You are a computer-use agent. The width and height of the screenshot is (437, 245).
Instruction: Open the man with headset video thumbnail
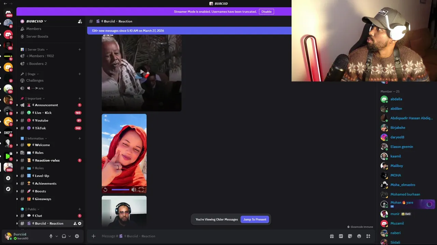click(x=124, y=211)
